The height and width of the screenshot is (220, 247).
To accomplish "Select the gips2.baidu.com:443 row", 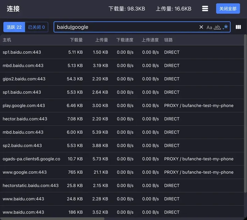I will tap(122, 79).
